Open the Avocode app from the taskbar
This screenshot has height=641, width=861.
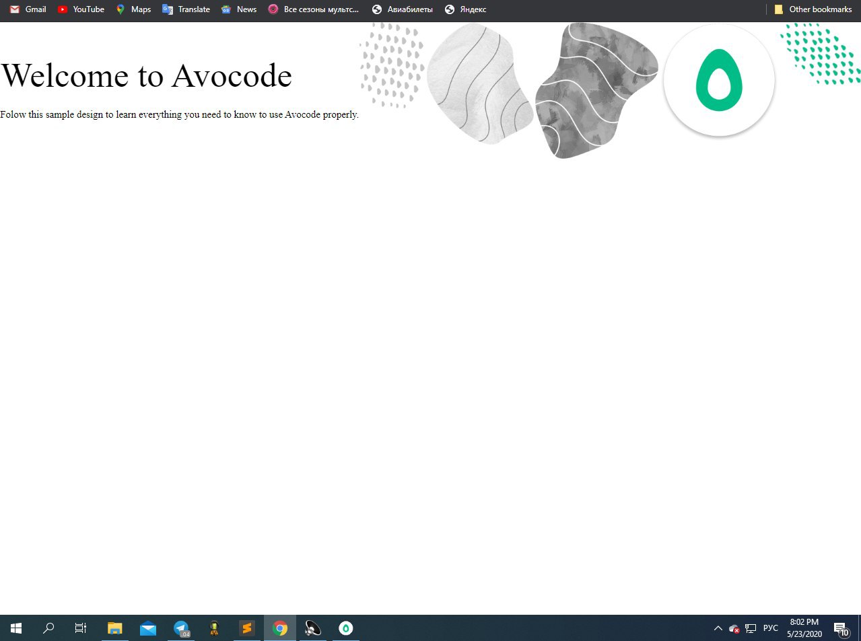(x=346, y=628)
